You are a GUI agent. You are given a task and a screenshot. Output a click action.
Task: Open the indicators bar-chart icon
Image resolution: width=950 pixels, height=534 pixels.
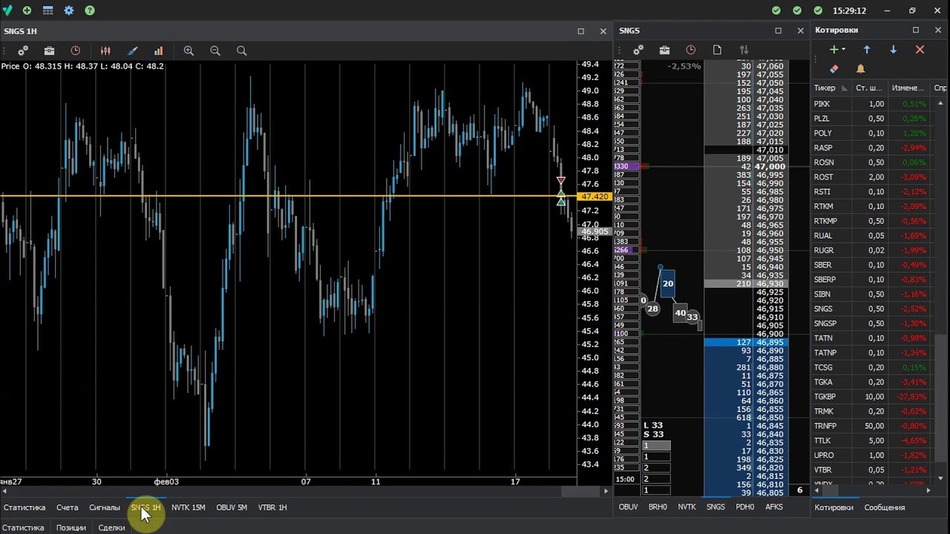[x=159, y=50]
